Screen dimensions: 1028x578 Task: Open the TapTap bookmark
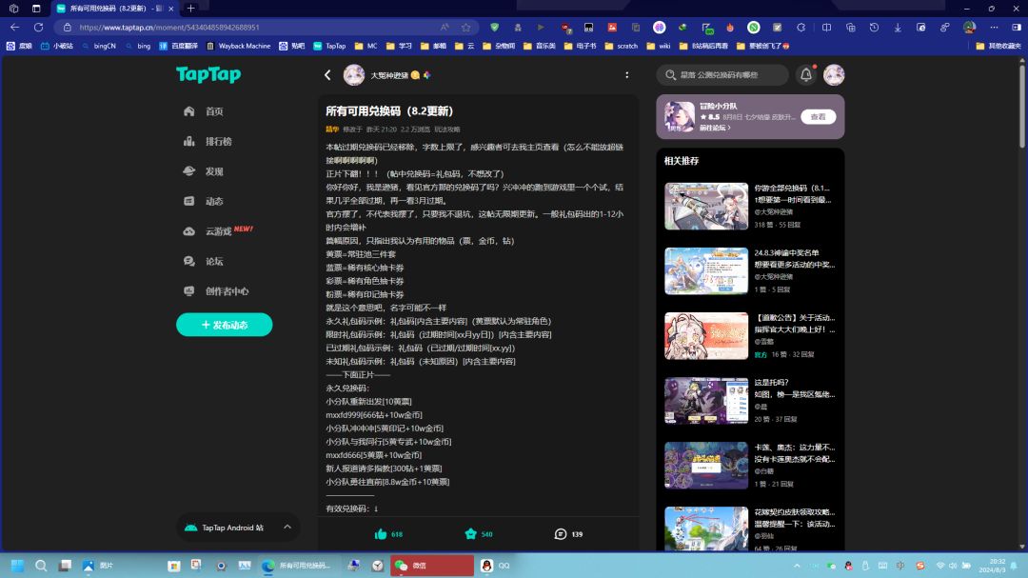[329, 46]
